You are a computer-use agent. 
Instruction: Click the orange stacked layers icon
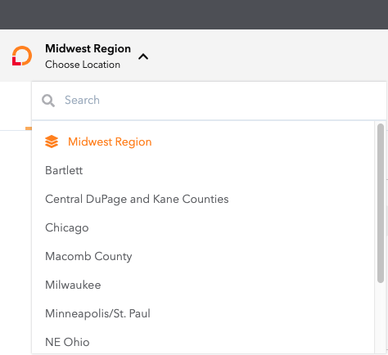pyautogui.click(x=52, y=142)
